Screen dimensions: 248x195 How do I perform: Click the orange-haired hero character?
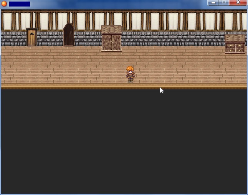[130, 74]
